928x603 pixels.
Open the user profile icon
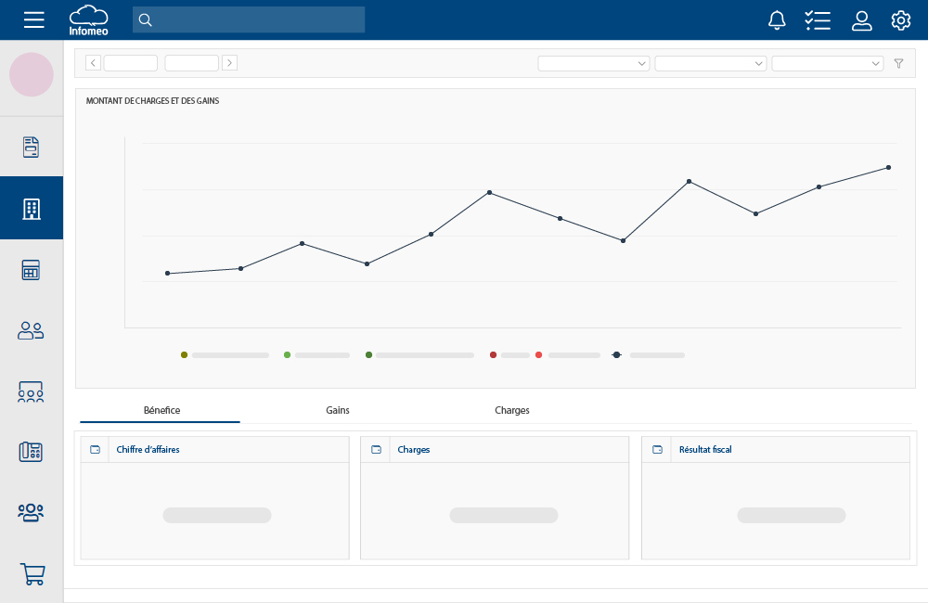862,20
